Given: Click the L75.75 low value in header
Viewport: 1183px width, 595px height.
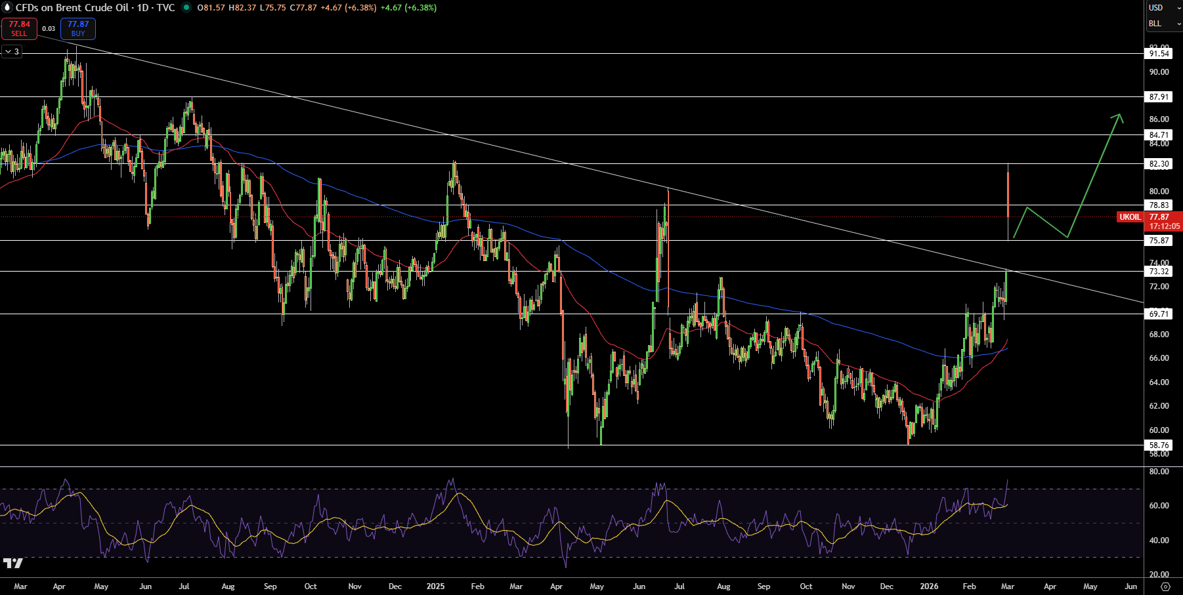Looking at the screenshot, I should click(x=272, y=8).
